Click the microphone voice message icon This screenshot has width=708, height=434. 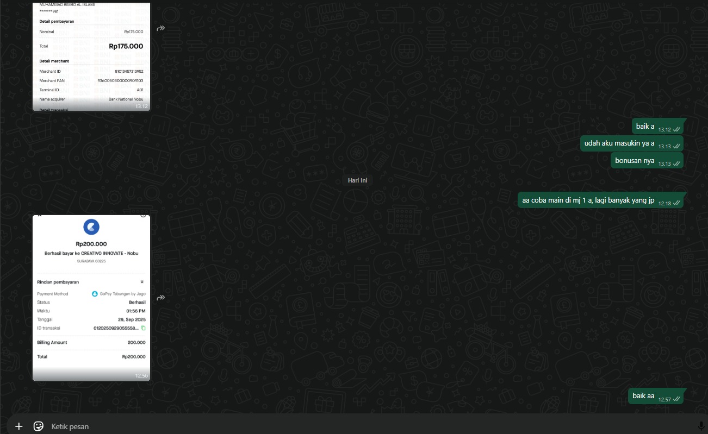coord(700,426)
